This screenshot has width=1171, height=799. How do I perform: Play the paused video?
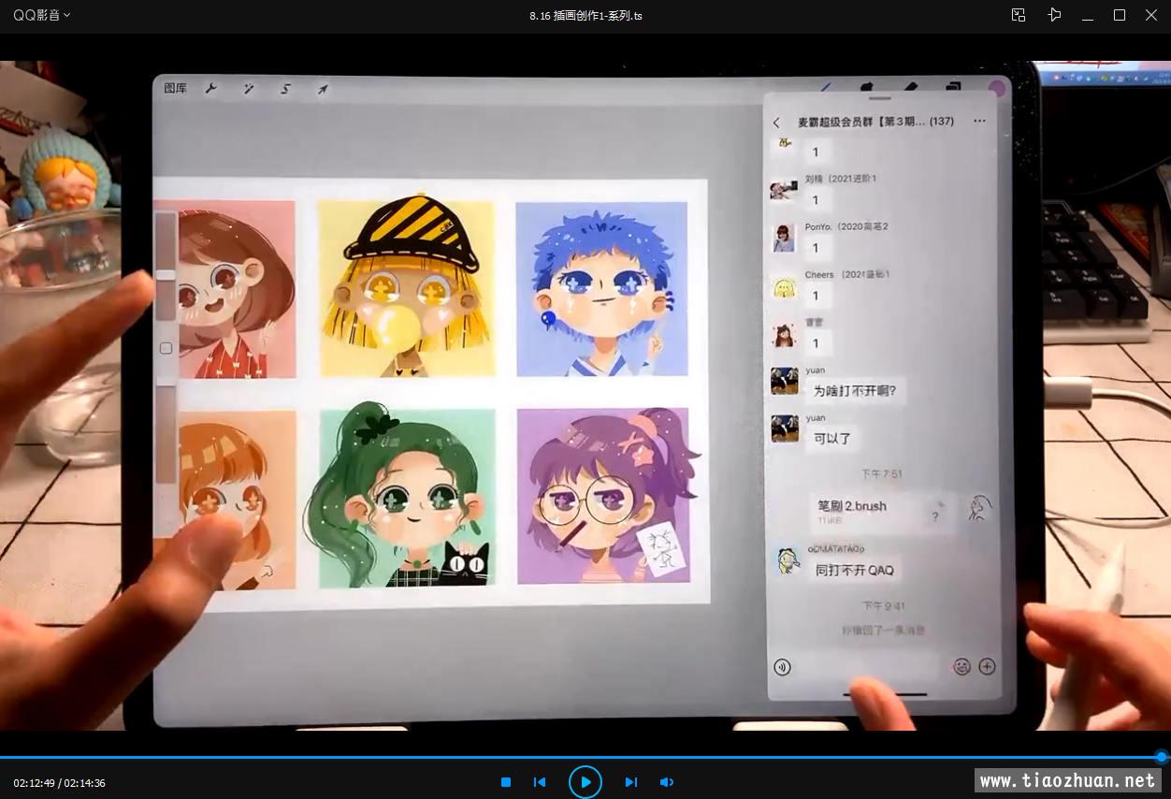coord(585,781)
